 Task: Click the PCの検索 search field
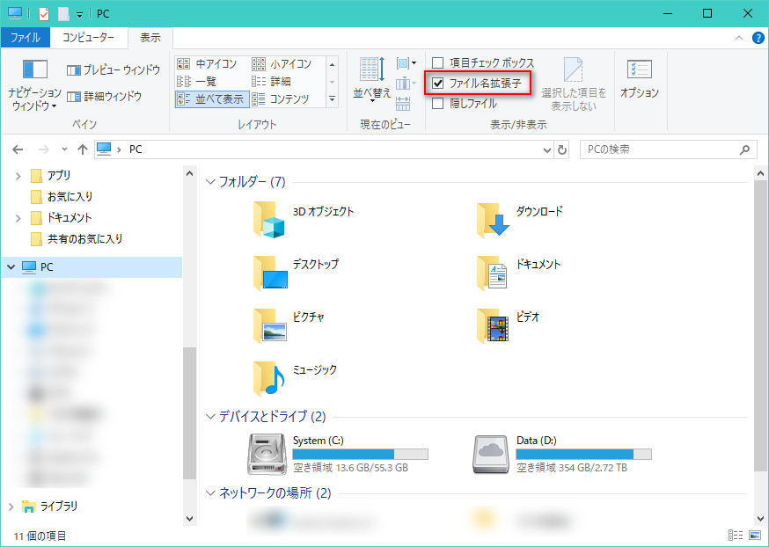point(660,150)
